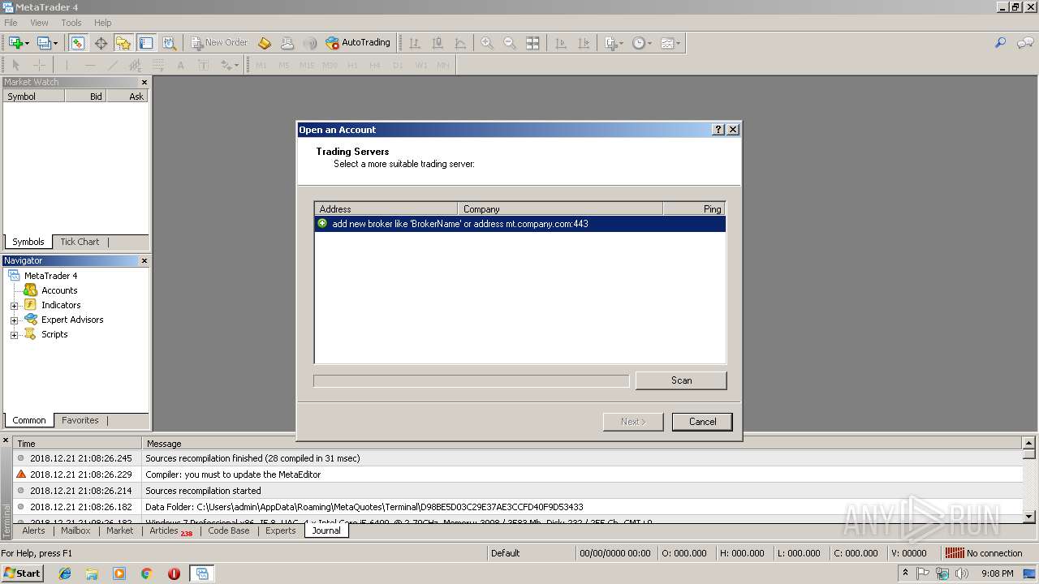Select the 'add new broker' row
The width and height of the screenshot is (1039, 584).
519,224
